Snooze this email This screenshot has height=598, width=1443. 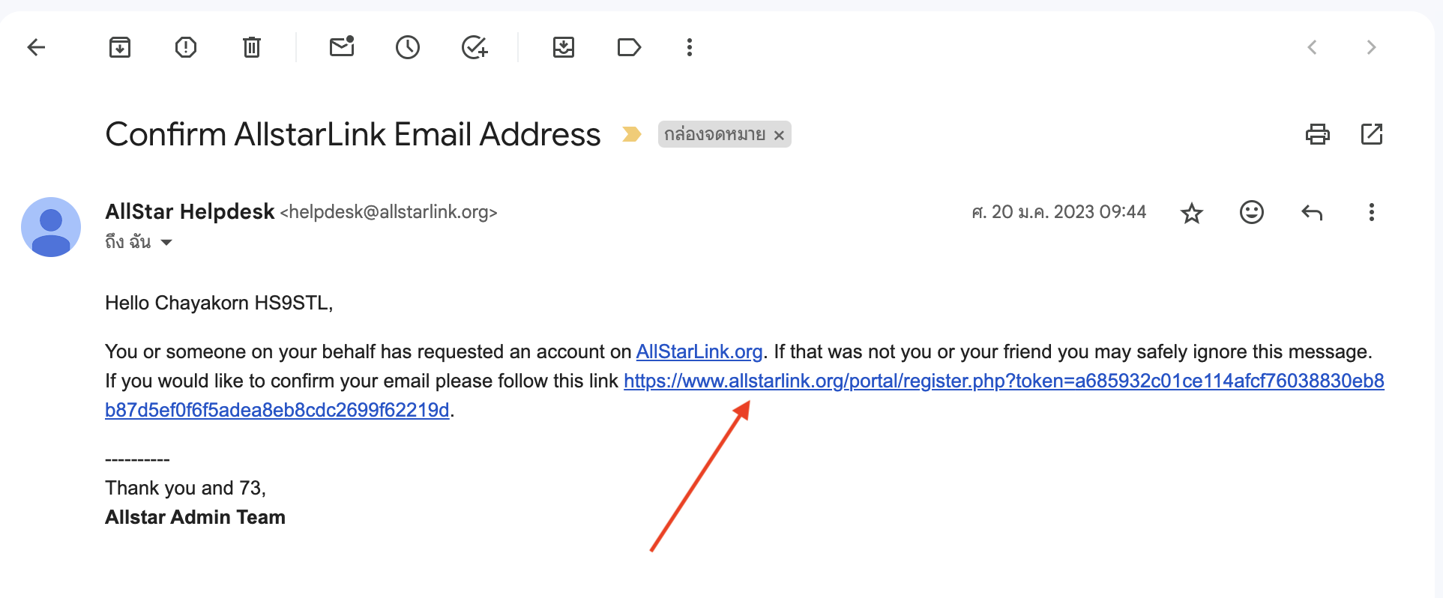(x=408, y=48)
